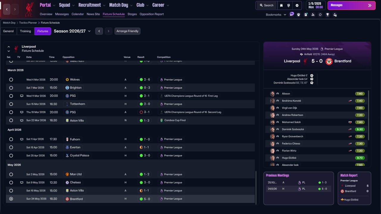Go back with the left navigation arrow
Screen dimensions: 381x214
tap(7, 9)
